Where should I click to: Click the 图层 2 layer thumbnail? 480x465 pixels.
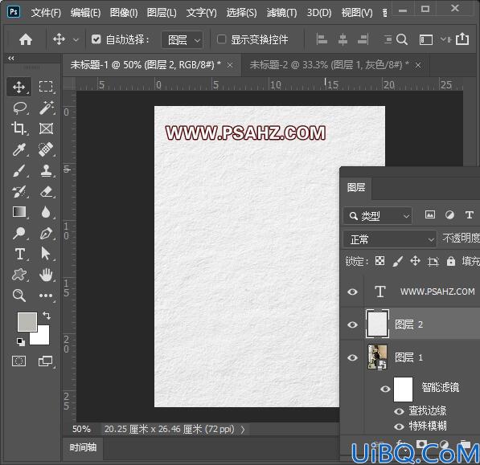click(377, 324)
